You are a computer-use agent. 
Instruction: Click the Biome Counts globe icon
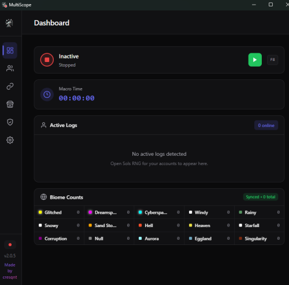point(44,197)
